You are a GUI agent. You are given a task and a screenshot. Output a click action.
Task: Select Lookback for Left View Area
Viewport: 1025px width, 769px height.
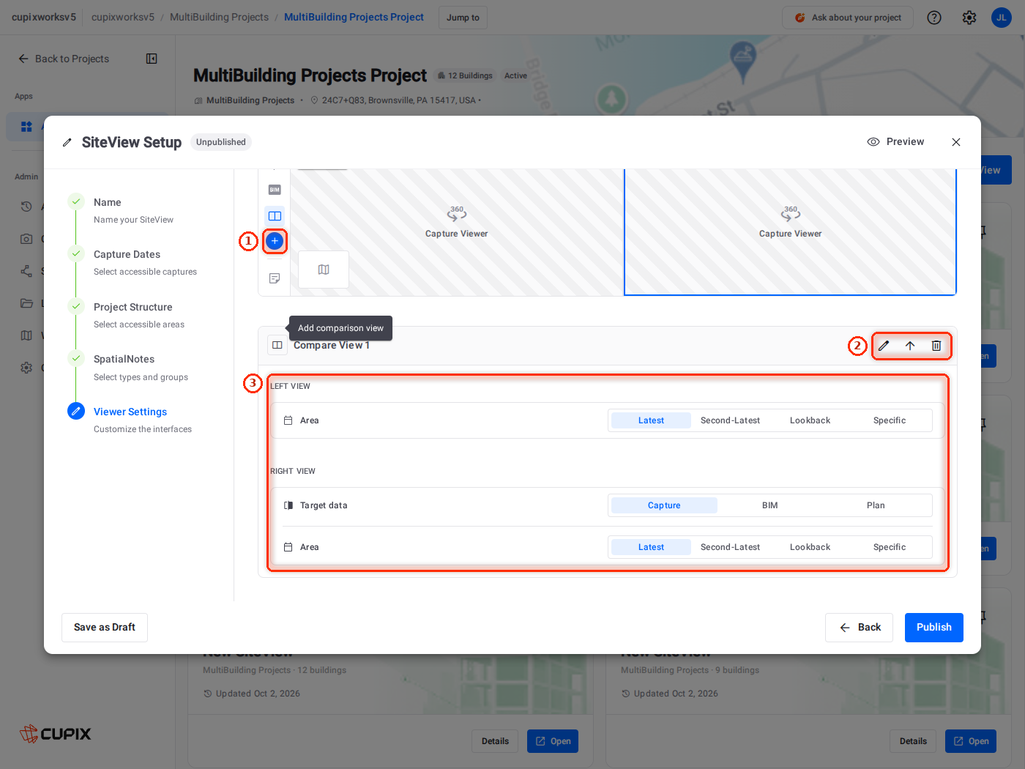point(810,420)
